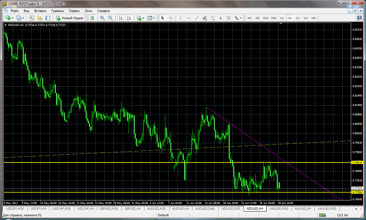Switch to MN timeframe
The width and height of the screenshot is (366, 220).
click(x=314, y=18)
